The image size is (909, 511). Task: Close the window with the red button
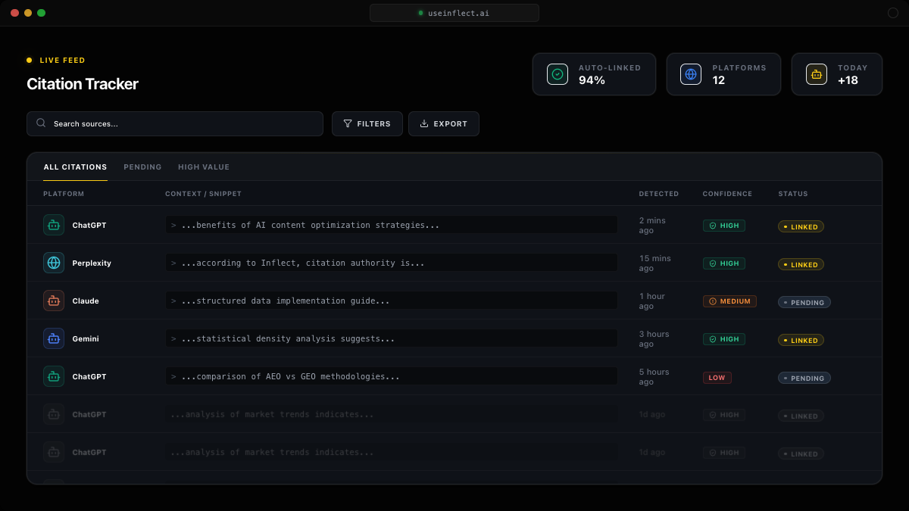click(x=14, y=13)
